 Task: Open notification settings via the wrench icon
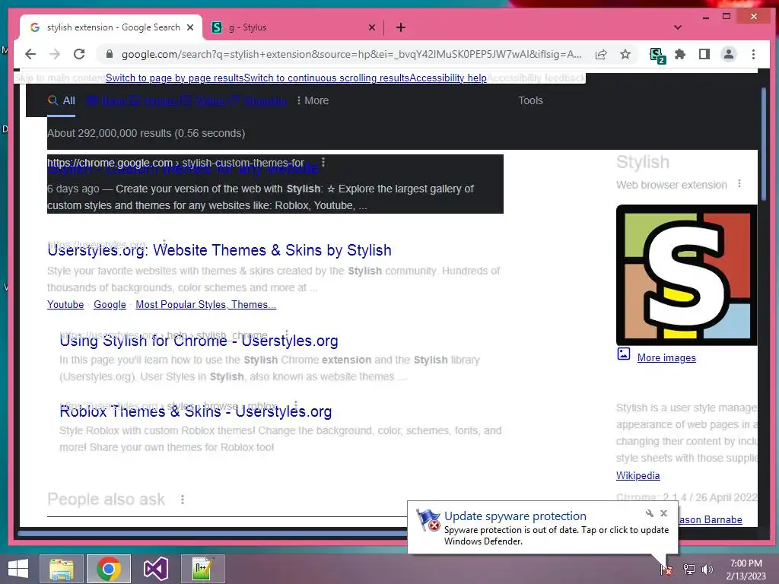pyautogui.click(x=650, y=513)
